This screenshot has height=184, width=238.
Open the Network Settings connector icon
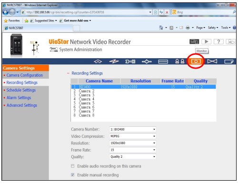(130, 61)
